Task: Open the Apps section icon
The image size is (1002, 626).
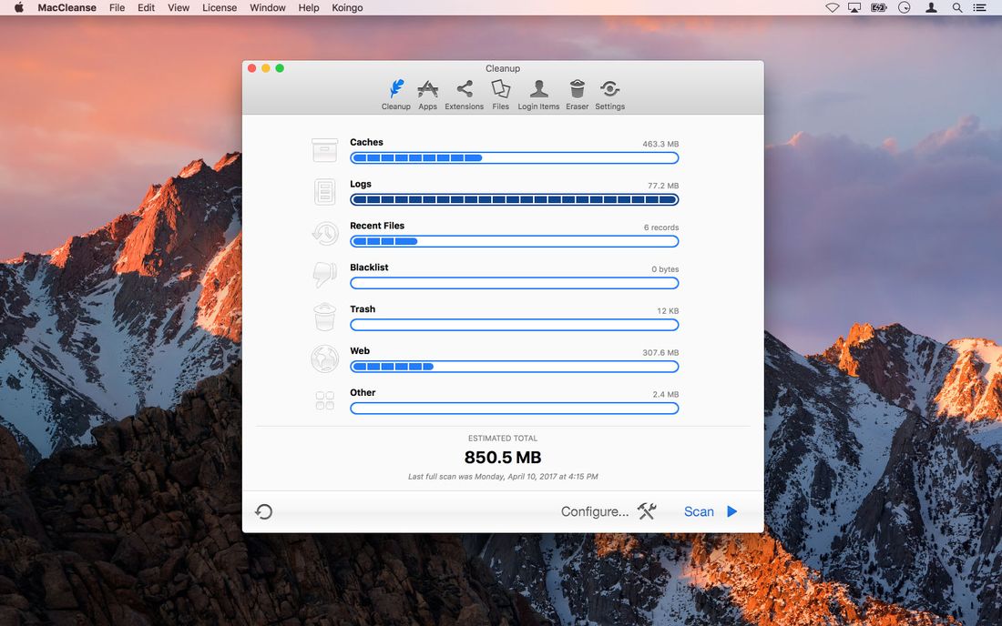Action: point(427,89)
